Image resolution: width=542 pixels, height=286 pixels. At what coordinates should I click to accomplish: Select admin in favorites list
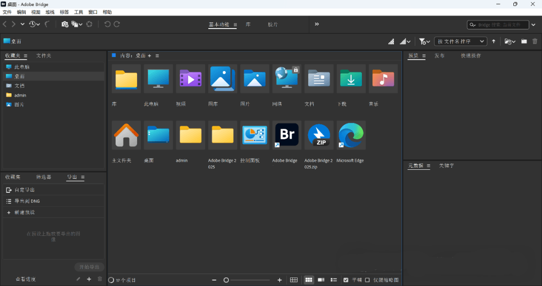(54, 95)
